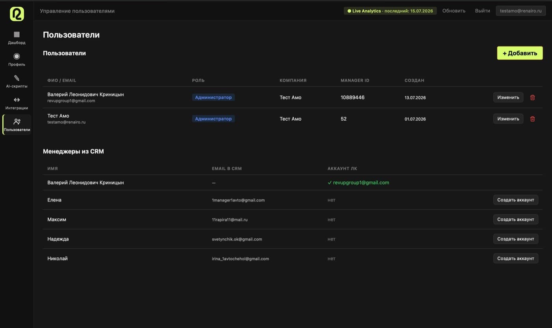Screen dimensions: 552x328
Task: Click the name Максим in CRM managers
Action: pos(57,219)
